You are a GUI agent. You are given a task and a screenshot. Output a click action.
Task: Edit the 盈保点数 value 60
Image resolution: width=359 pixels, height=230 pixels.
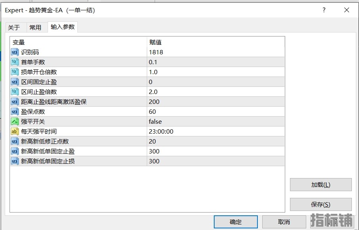(x=216, y=112)
